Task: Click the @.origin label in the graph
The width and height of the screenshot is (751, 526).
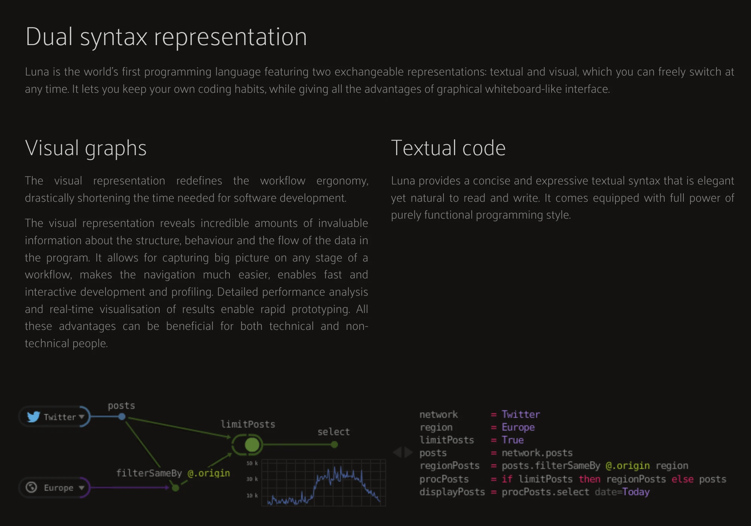Action: [209, 473]
